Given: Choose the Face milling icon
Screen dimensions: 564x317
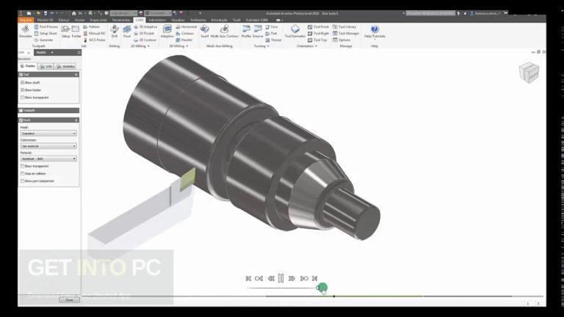Looking at the screenshot, I should click(x=127, y=29).
